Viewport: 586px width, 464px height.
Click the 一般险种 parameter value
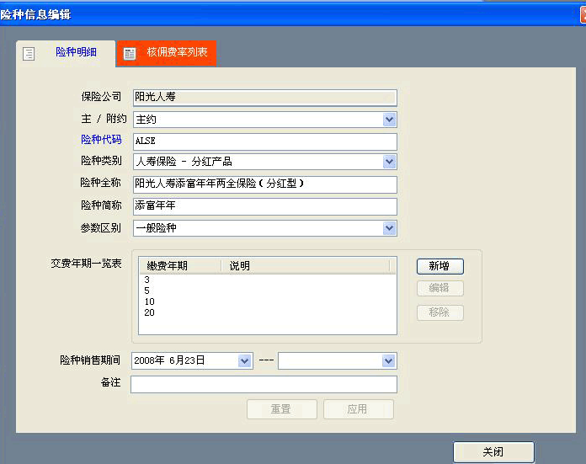(x=157, y=228)
